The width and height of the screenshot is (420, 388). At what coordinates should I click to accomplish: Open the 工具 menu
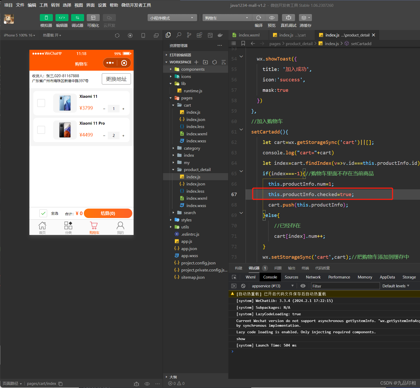[43, 5]
